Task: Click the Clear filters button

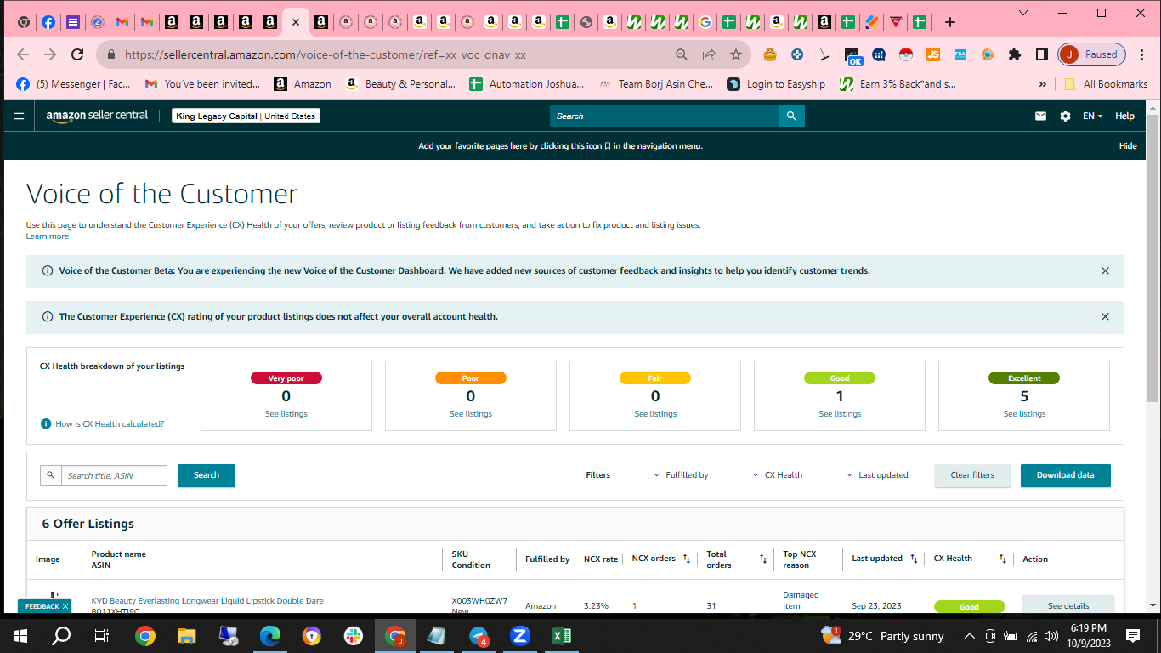Action: click(x=972, y=475)
